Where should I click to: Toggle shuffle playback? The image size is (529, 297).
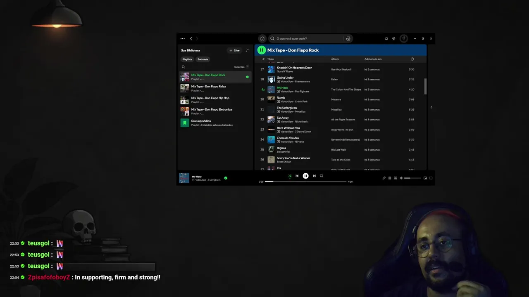pyautogui.click(x=290, y=176)
